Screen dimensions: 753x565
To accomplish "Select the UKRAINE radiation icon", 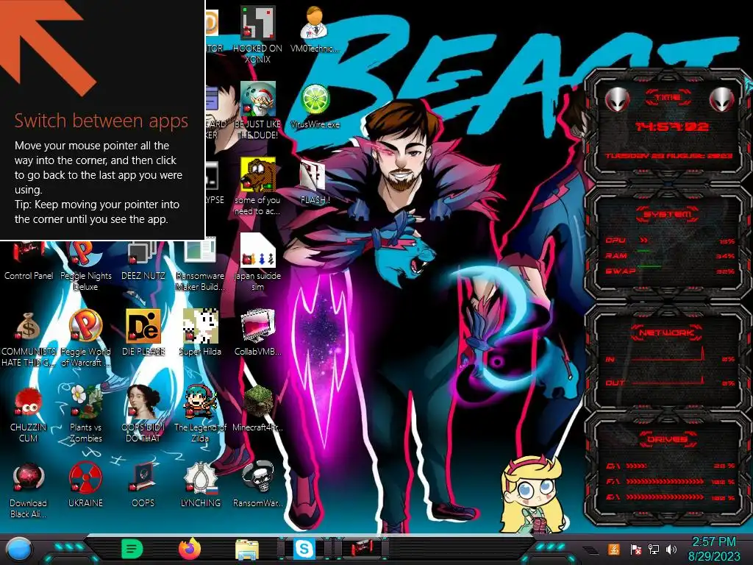I will click(x=85, y=484).
